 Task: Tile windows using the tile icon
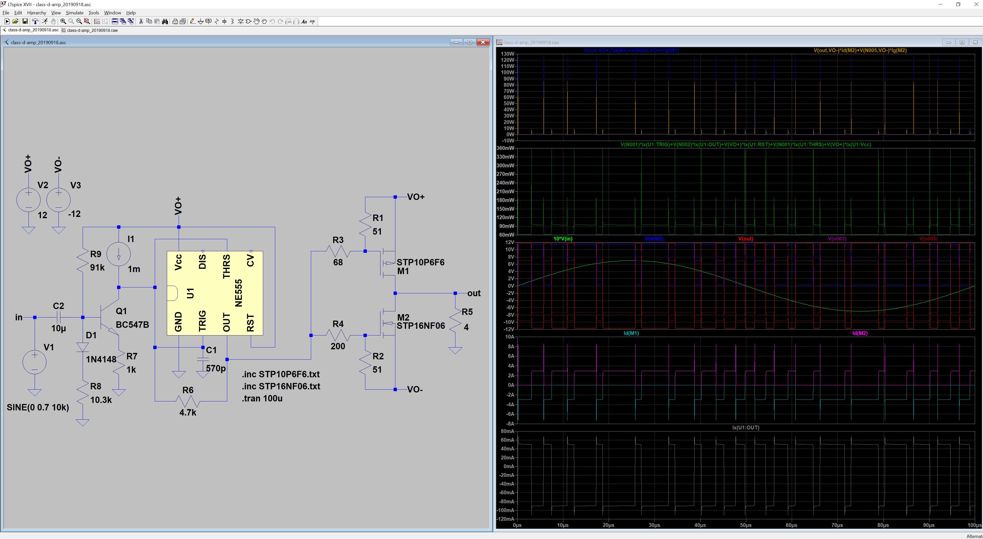coord(115,21)
